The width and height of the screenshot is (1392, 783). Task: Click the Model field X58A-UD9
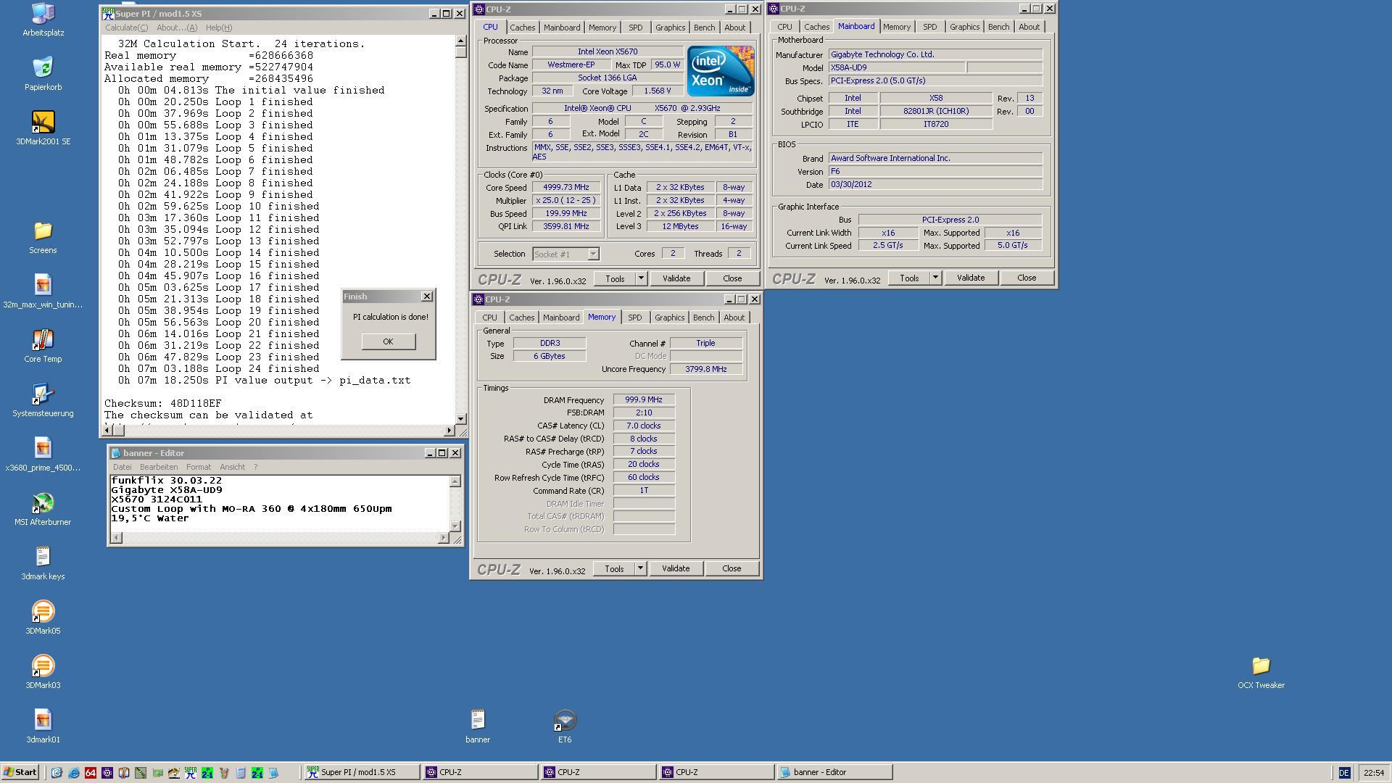(897, 67)
